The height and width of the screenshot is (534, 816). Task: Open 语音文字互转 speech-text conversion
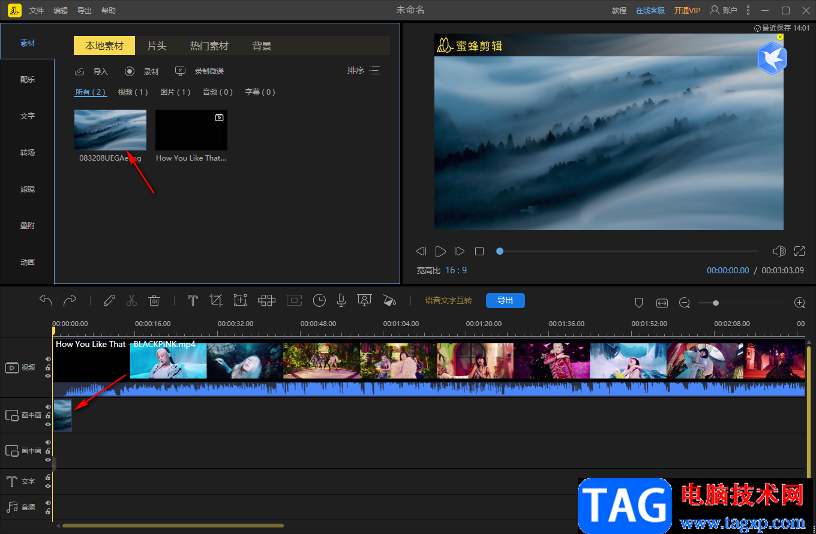448,300
